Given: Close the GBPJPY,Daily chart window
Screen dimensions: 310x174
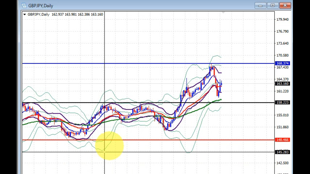Looking at the screenshot, I should pyautogui.click(x=285, y=5).
